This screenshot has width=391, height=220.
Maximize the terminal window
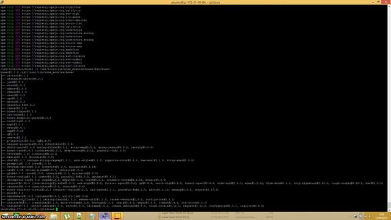pyautogui.click(x=378, y=2)
